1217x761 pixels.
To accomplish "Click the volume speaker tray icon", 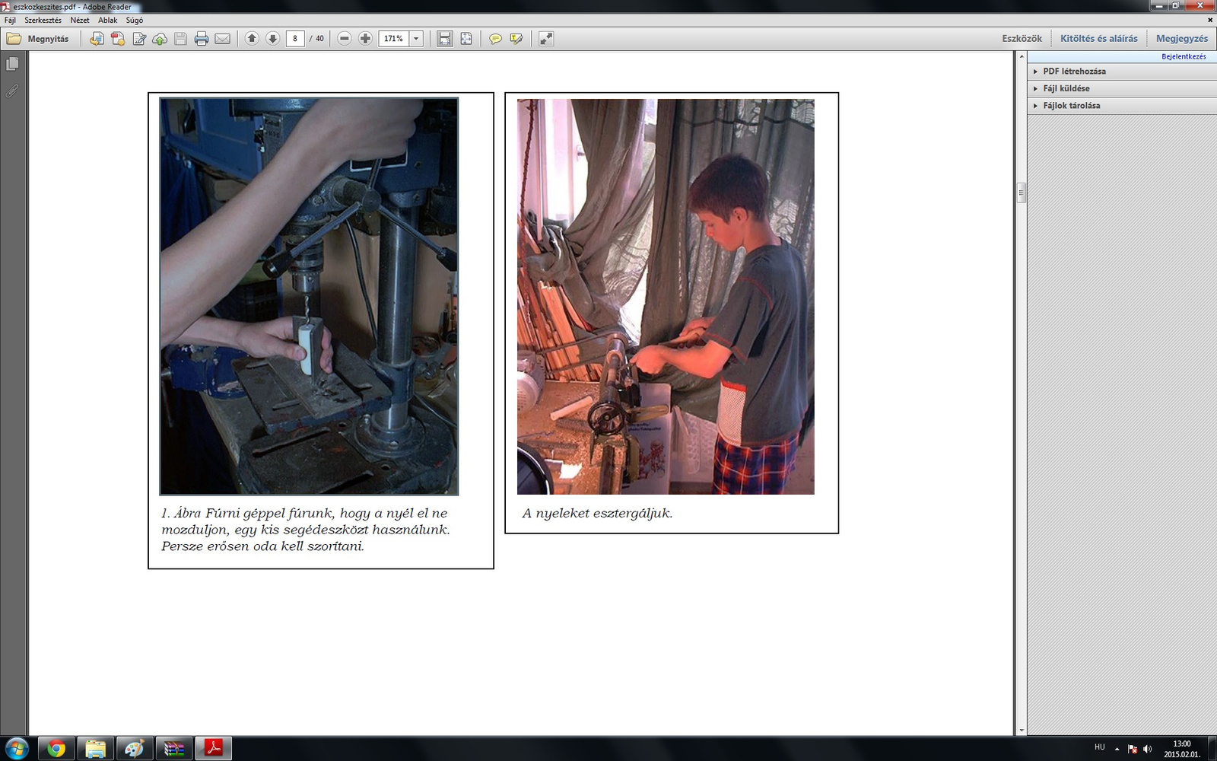I will [x=1147, y=749].
